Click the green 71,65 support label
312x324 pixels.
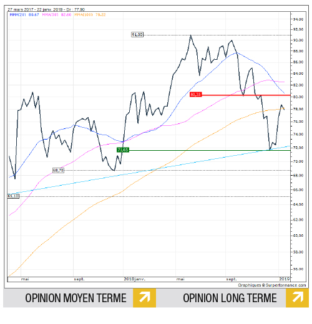click(123, 150)
